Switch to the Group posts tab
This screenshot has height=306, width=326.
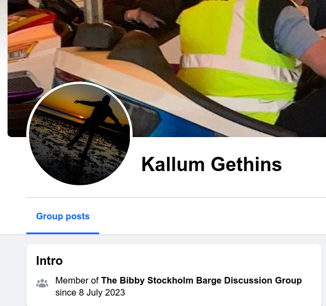tap(63, 216)
